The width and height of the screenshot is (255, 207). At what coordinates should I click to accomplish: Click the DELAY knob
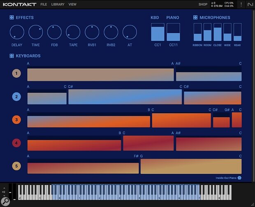point(17,32)
